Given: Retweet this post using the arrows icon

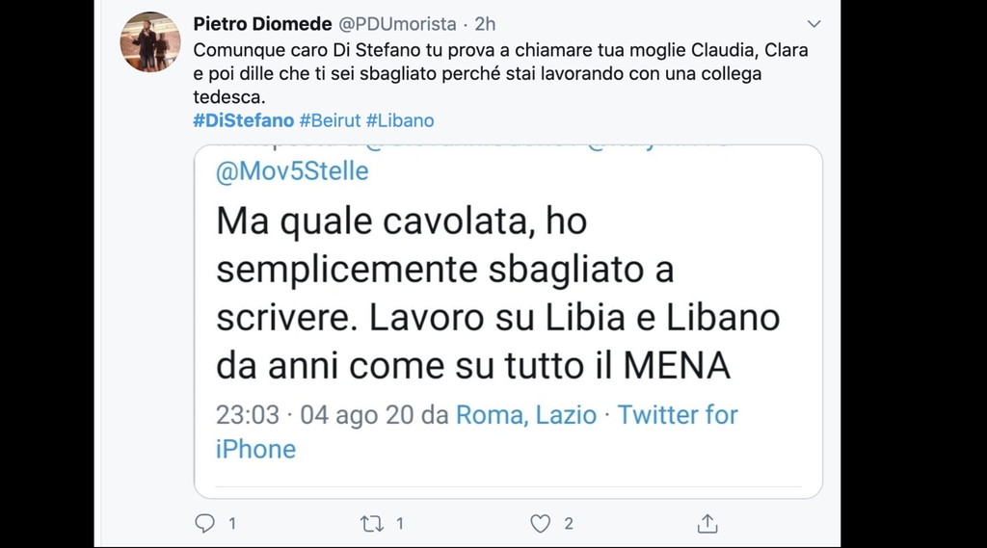Looking at the screenshot, I should pos(371,523).
